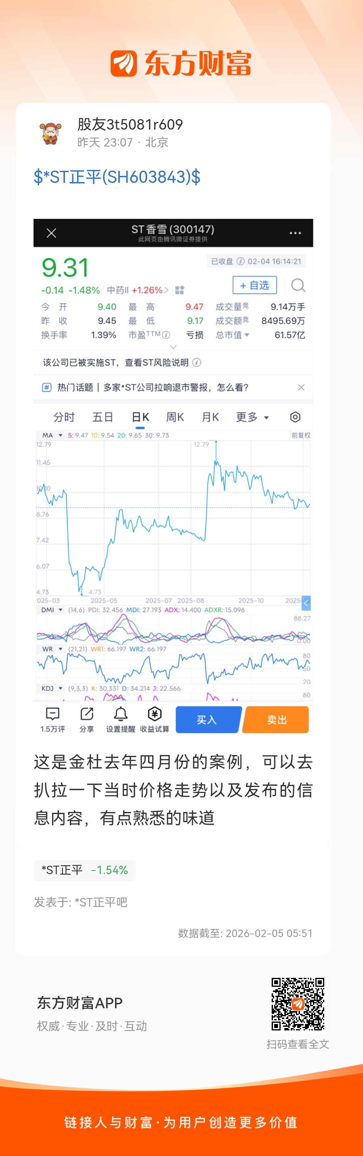Close the ST香雪 stock page with X
363x1156 pixels.
point(52,233)
